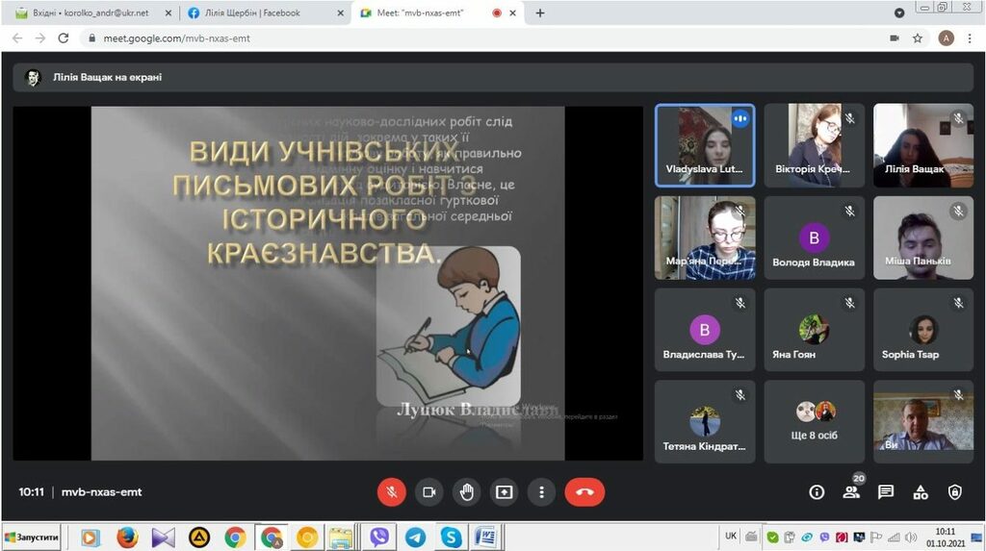
Task: Expand the Ще 8 осіб tile
Action: coord(815,422)
